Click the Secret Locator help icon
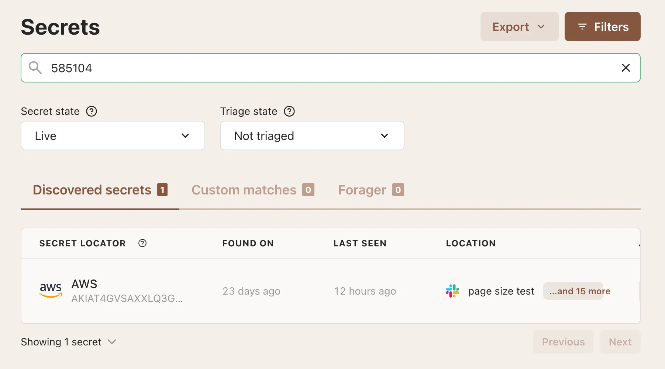The image size is (665, 369). tap(142, 243)
